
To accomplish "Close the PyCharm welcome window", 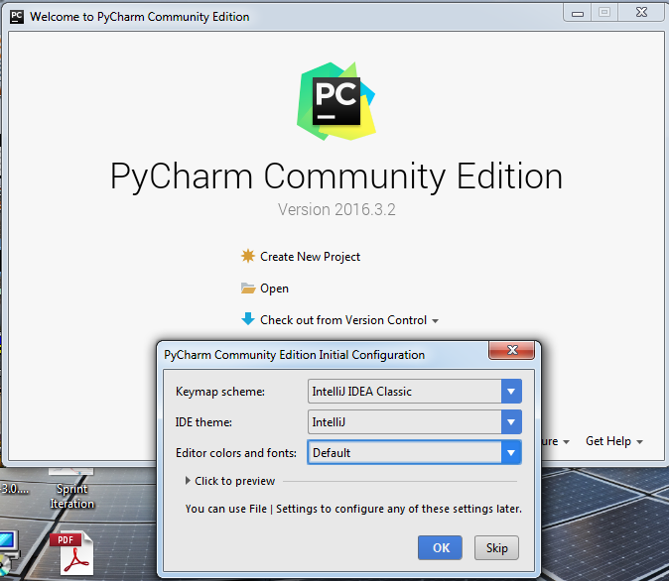I will coord(641,12).
